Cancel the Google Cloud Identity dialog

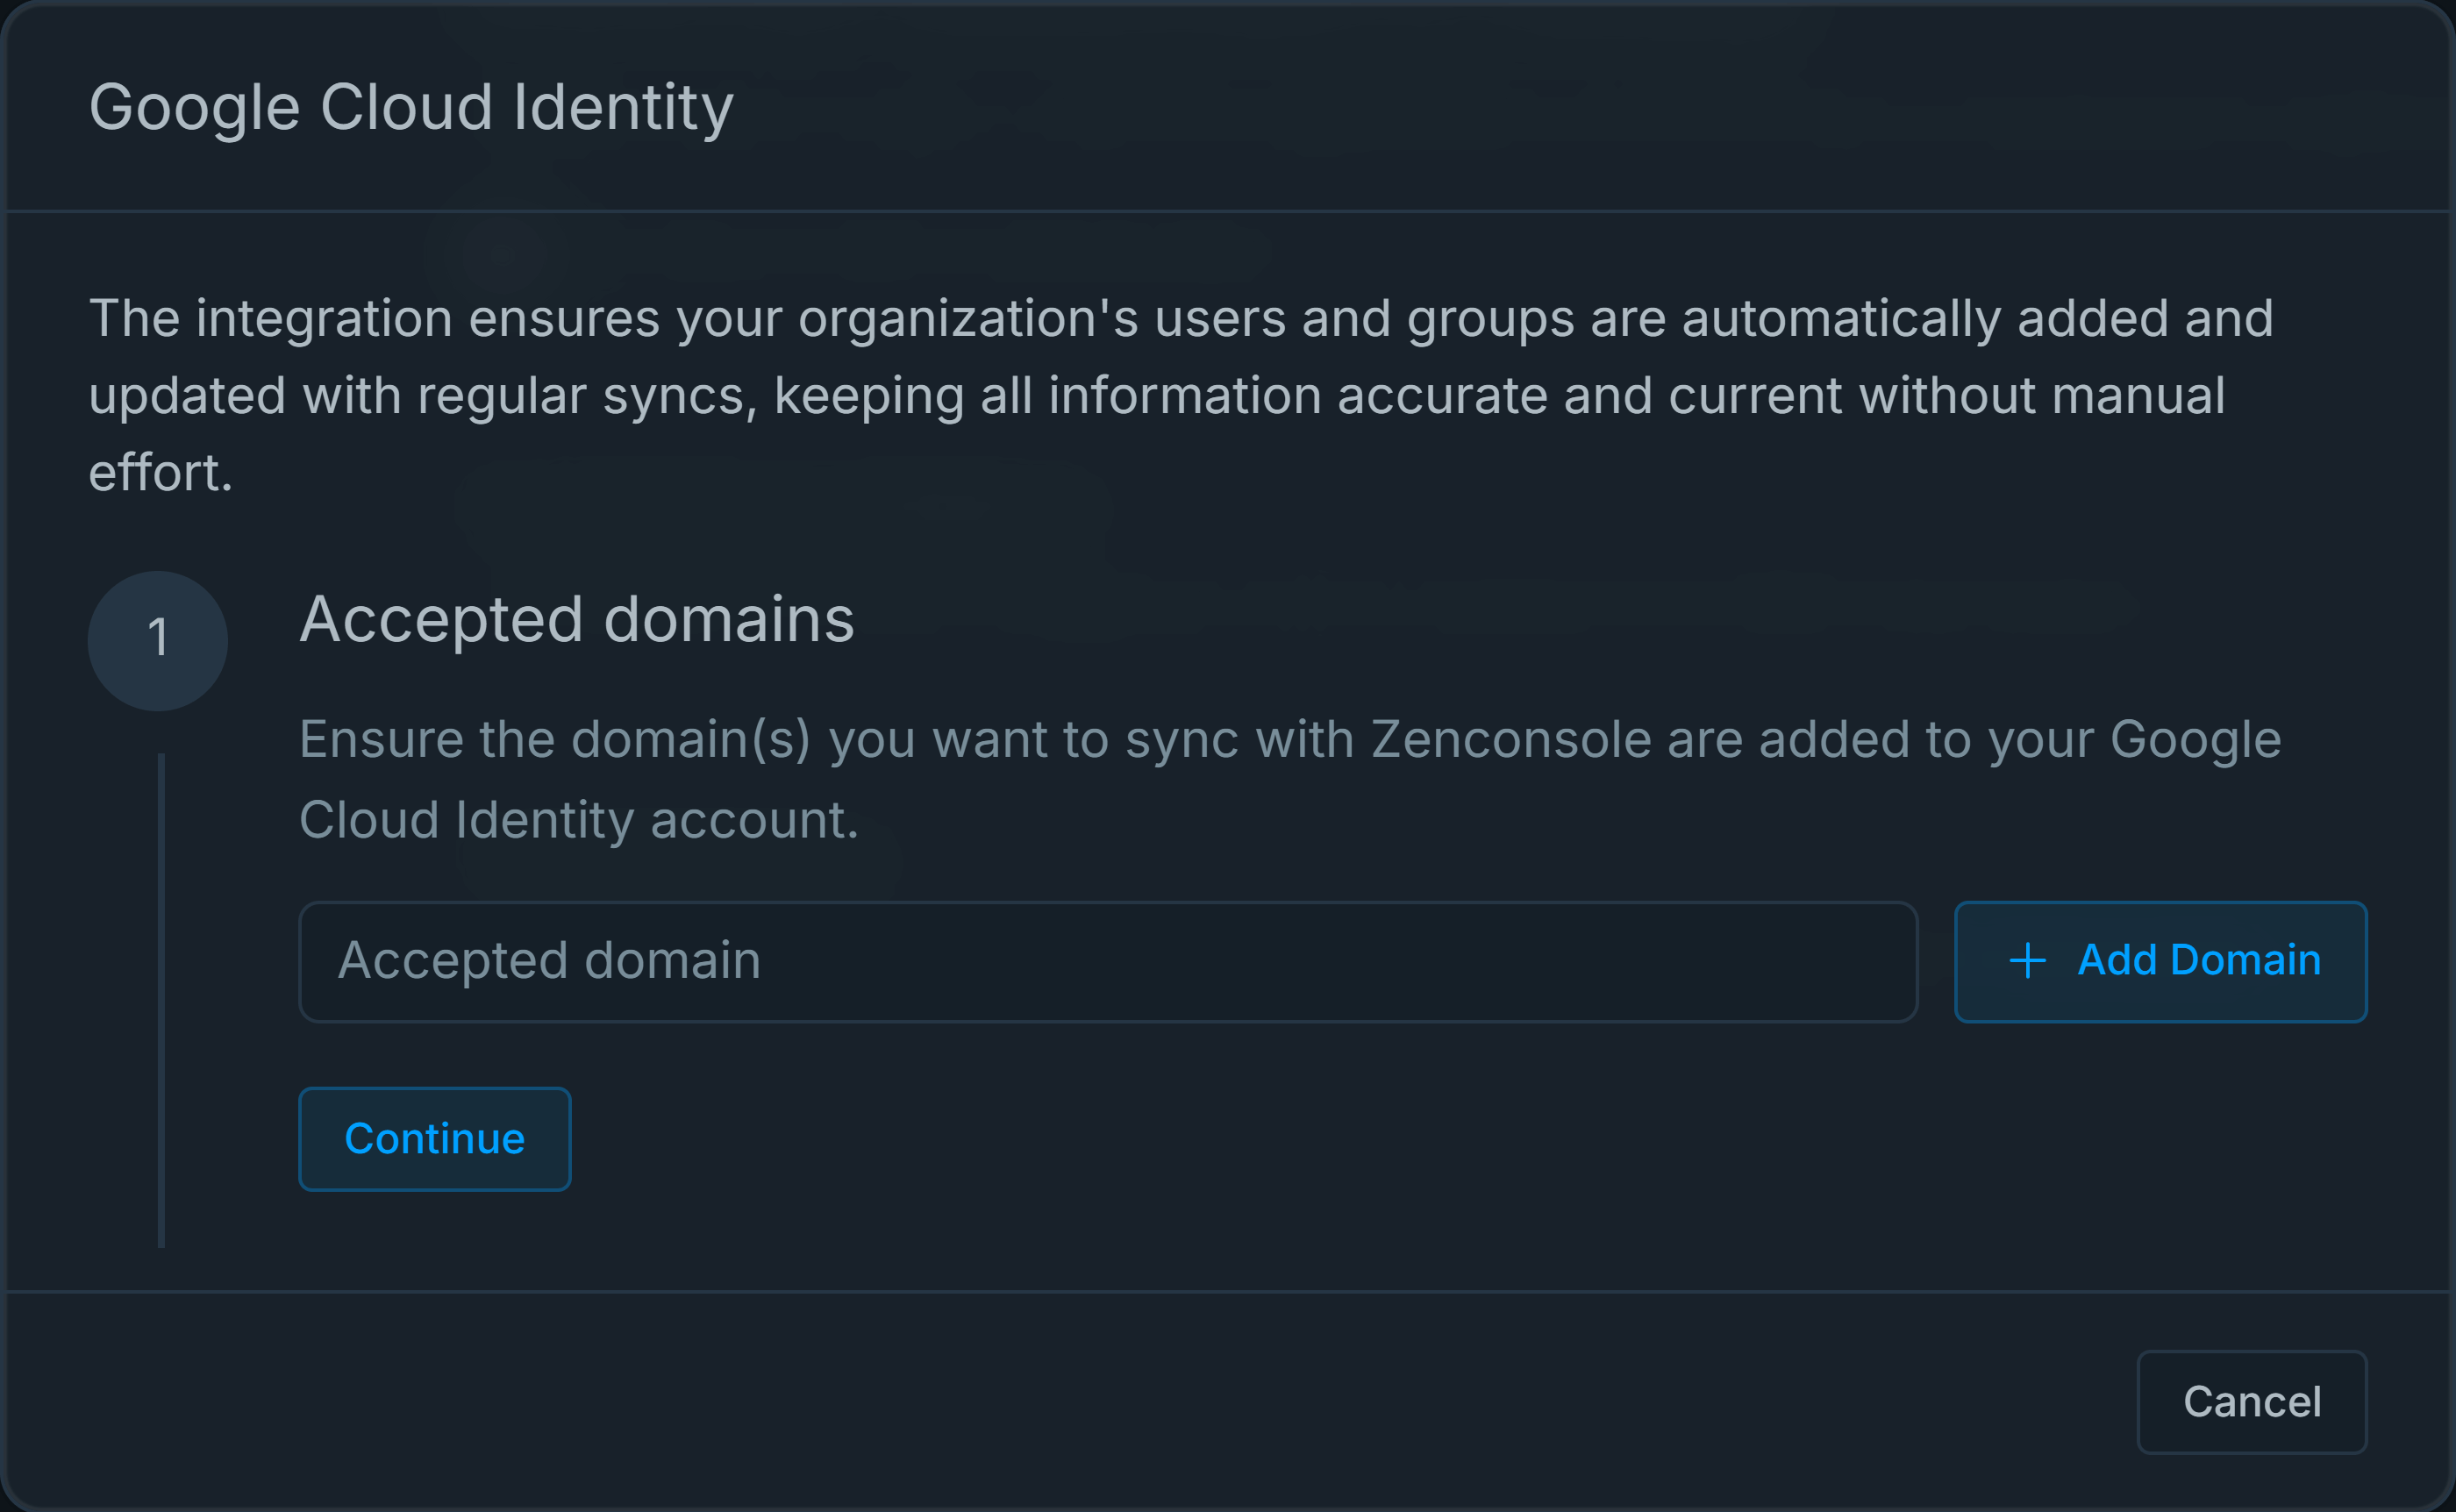2251,1401
